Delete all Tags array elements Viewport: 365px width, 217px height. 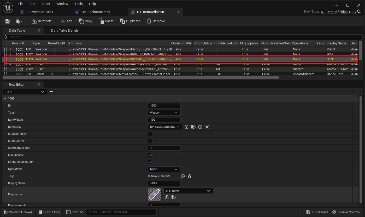[190, 176]
